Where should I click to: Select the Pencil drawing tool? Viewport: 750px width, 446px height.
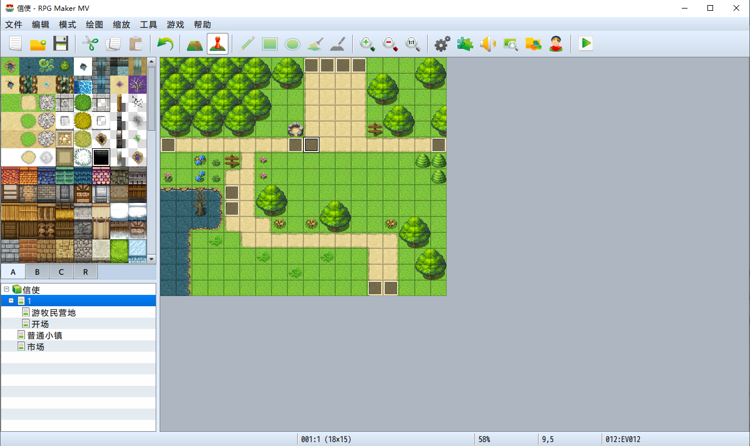(247, 44)
